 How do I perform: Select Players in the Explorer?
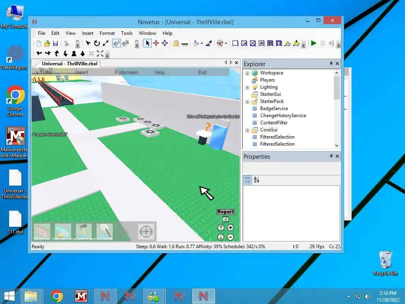tap(267, 80)
